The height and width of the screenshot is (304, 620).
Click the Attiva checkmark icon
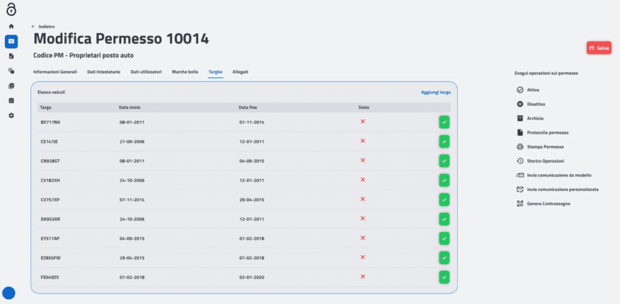pos(519,90)
